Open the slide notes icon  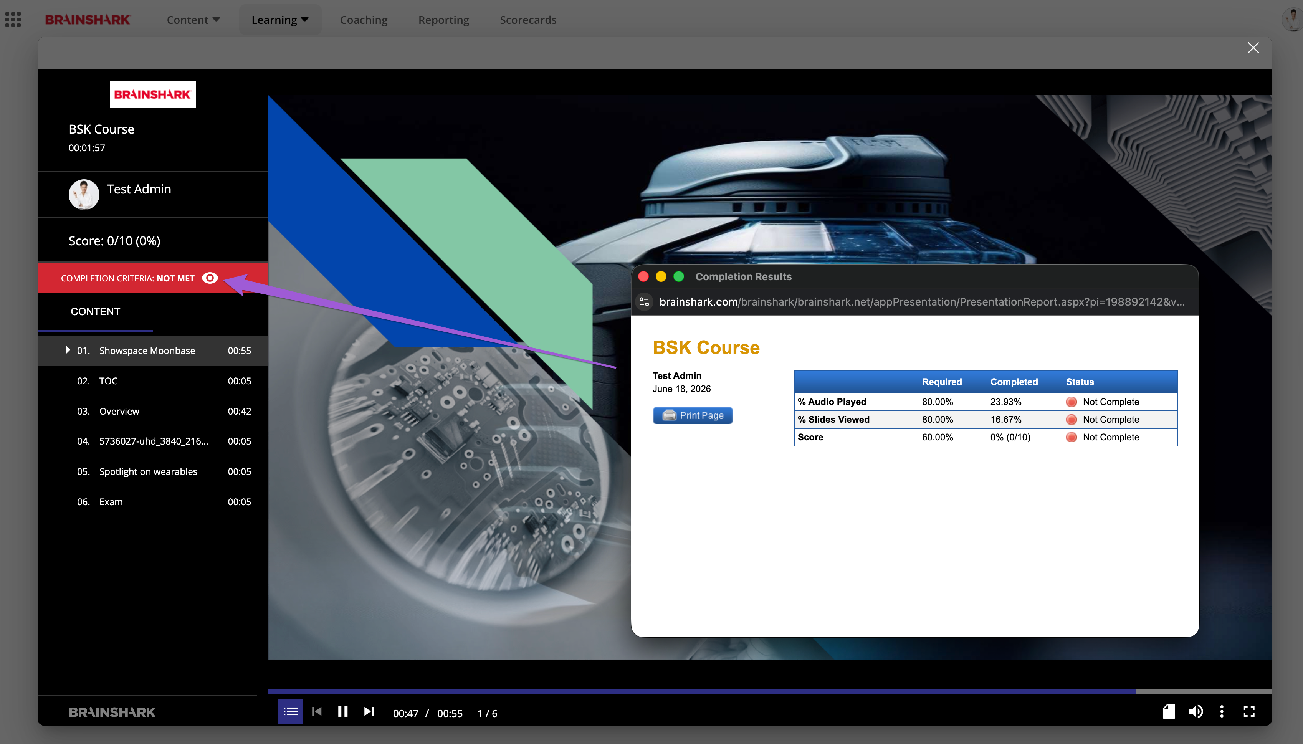[x=1169, y=711]
